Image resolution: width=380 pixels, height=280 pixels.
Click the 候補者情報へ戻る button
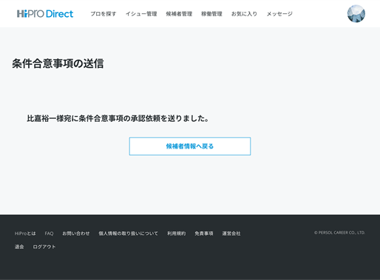[x=190, y=146]
